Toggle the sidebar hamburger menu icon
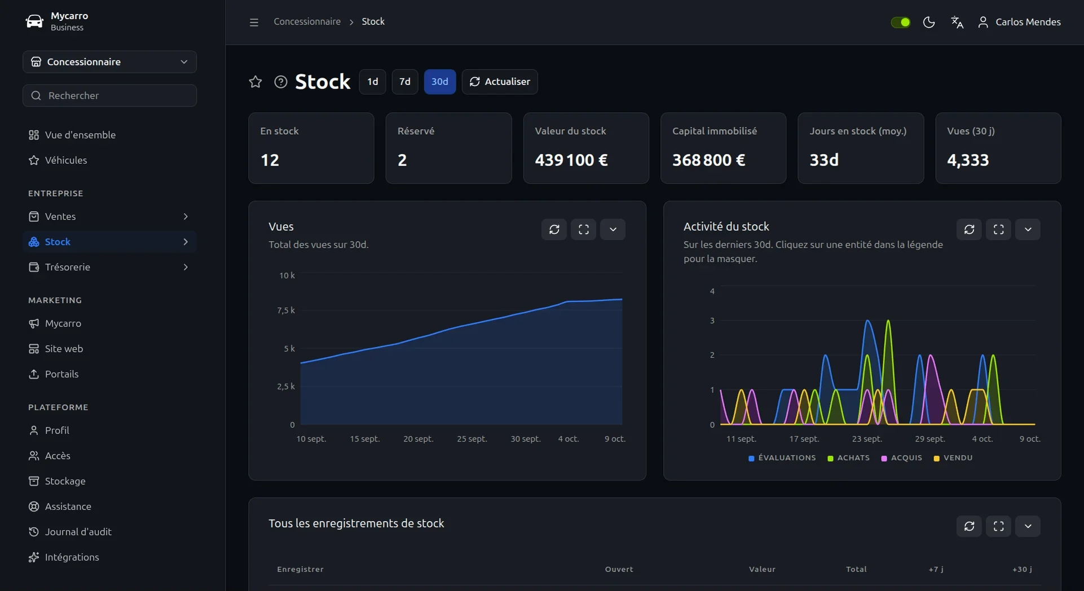 (254, 22)
